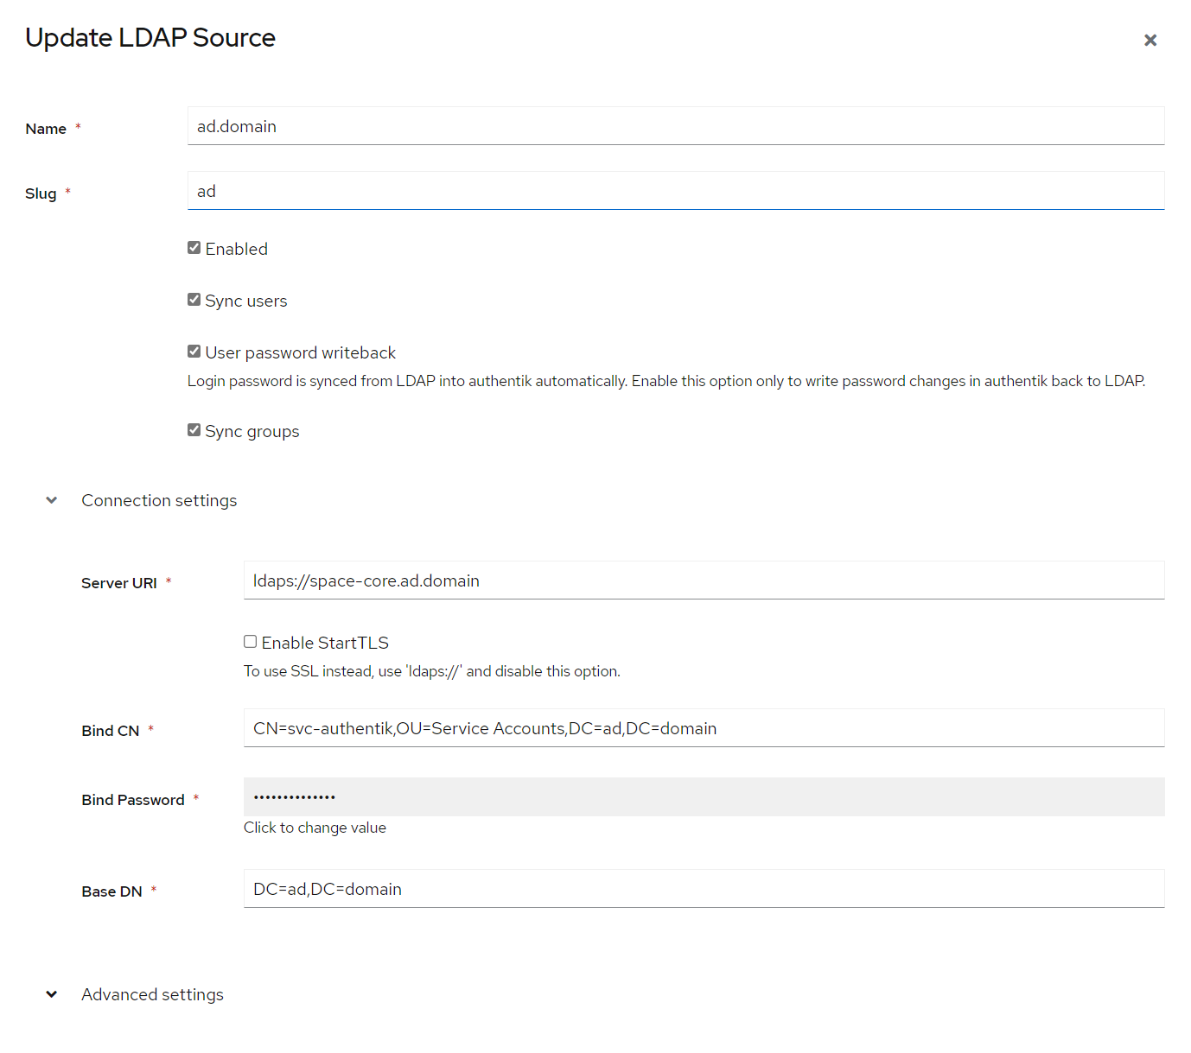
Task: Uncheck Sync groups
Action: click(x=194, y=429)
